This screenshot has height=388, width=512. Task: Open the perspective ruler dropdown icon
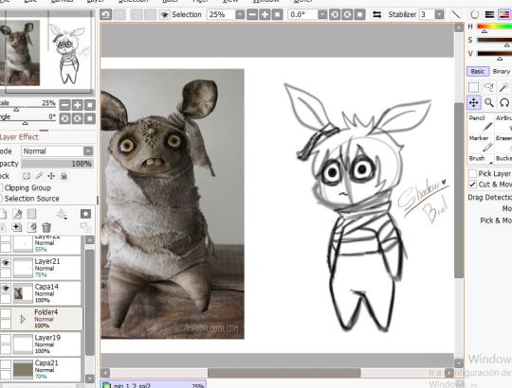pyautogui.click(x=62, y=214)
